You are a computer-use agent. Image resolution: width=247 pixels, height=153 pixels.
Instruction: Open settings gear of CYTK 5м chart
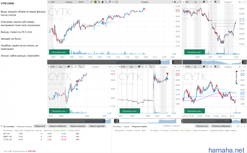click(x=110, y=67)
